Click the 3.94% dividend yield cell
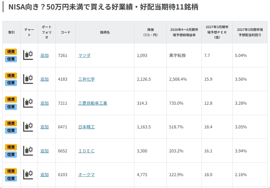The image size is (270, 188). 250,151
